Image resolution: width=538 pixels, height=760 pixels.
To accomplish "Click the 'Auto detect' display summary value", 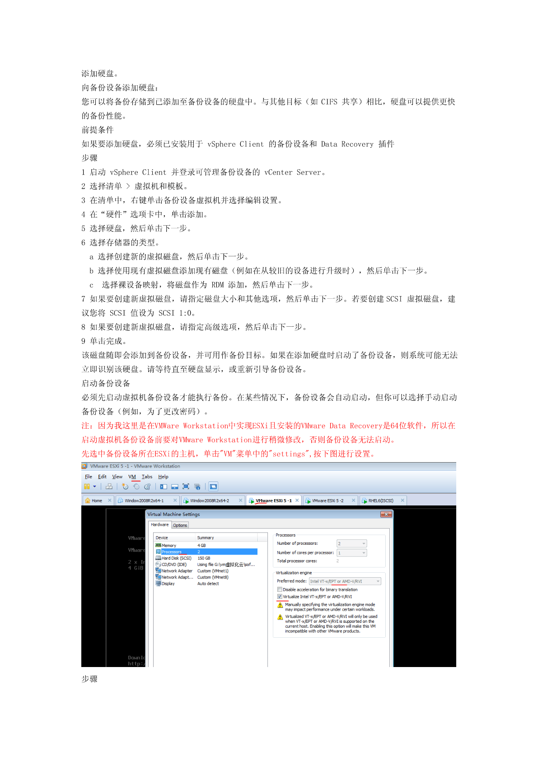I will point(208,584).
